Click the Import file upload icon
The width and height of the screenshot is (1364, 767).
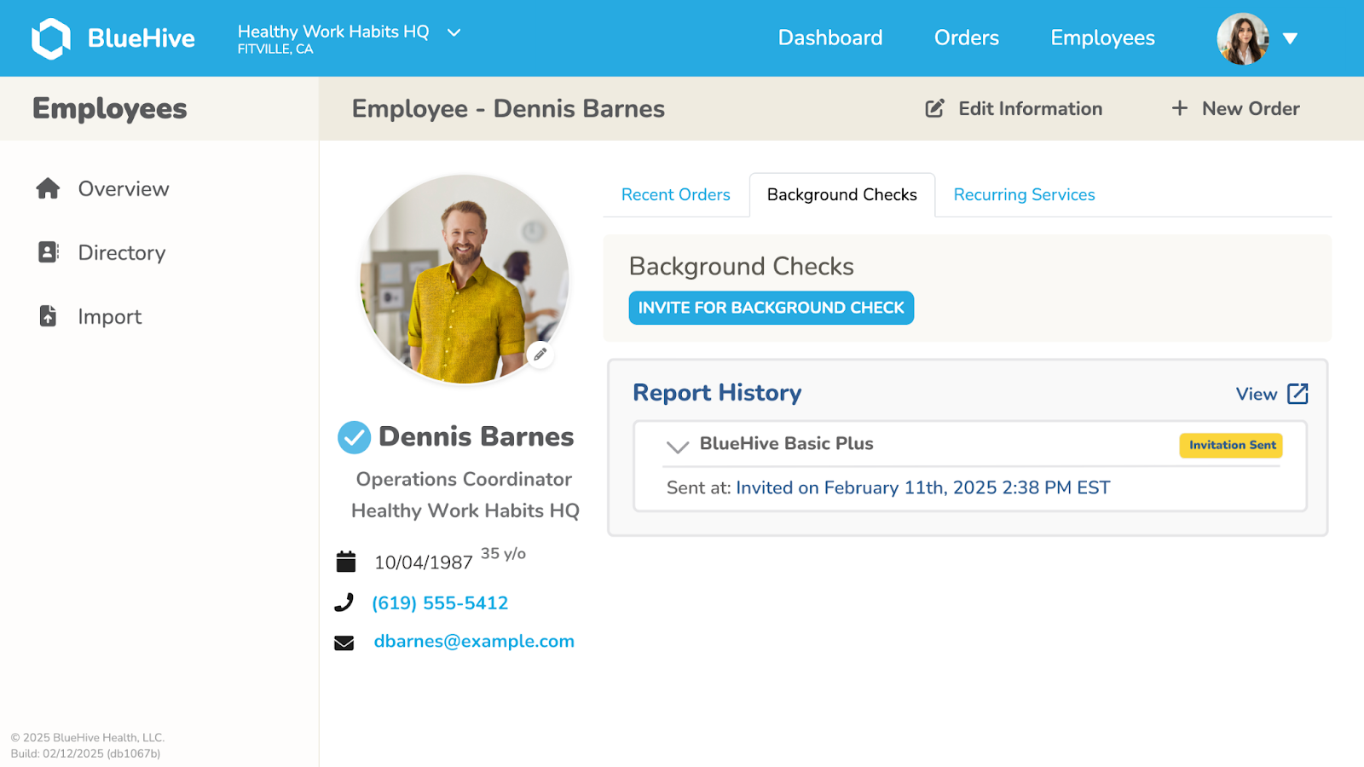pos(48,316)
